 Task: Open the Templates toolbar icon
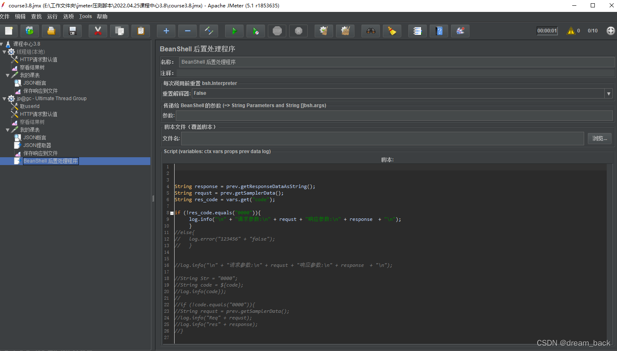(30, 31)
